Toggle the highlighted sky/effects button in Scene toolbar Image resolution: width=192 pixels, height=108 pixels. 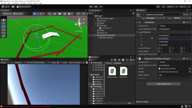click(x=64, y=14)
